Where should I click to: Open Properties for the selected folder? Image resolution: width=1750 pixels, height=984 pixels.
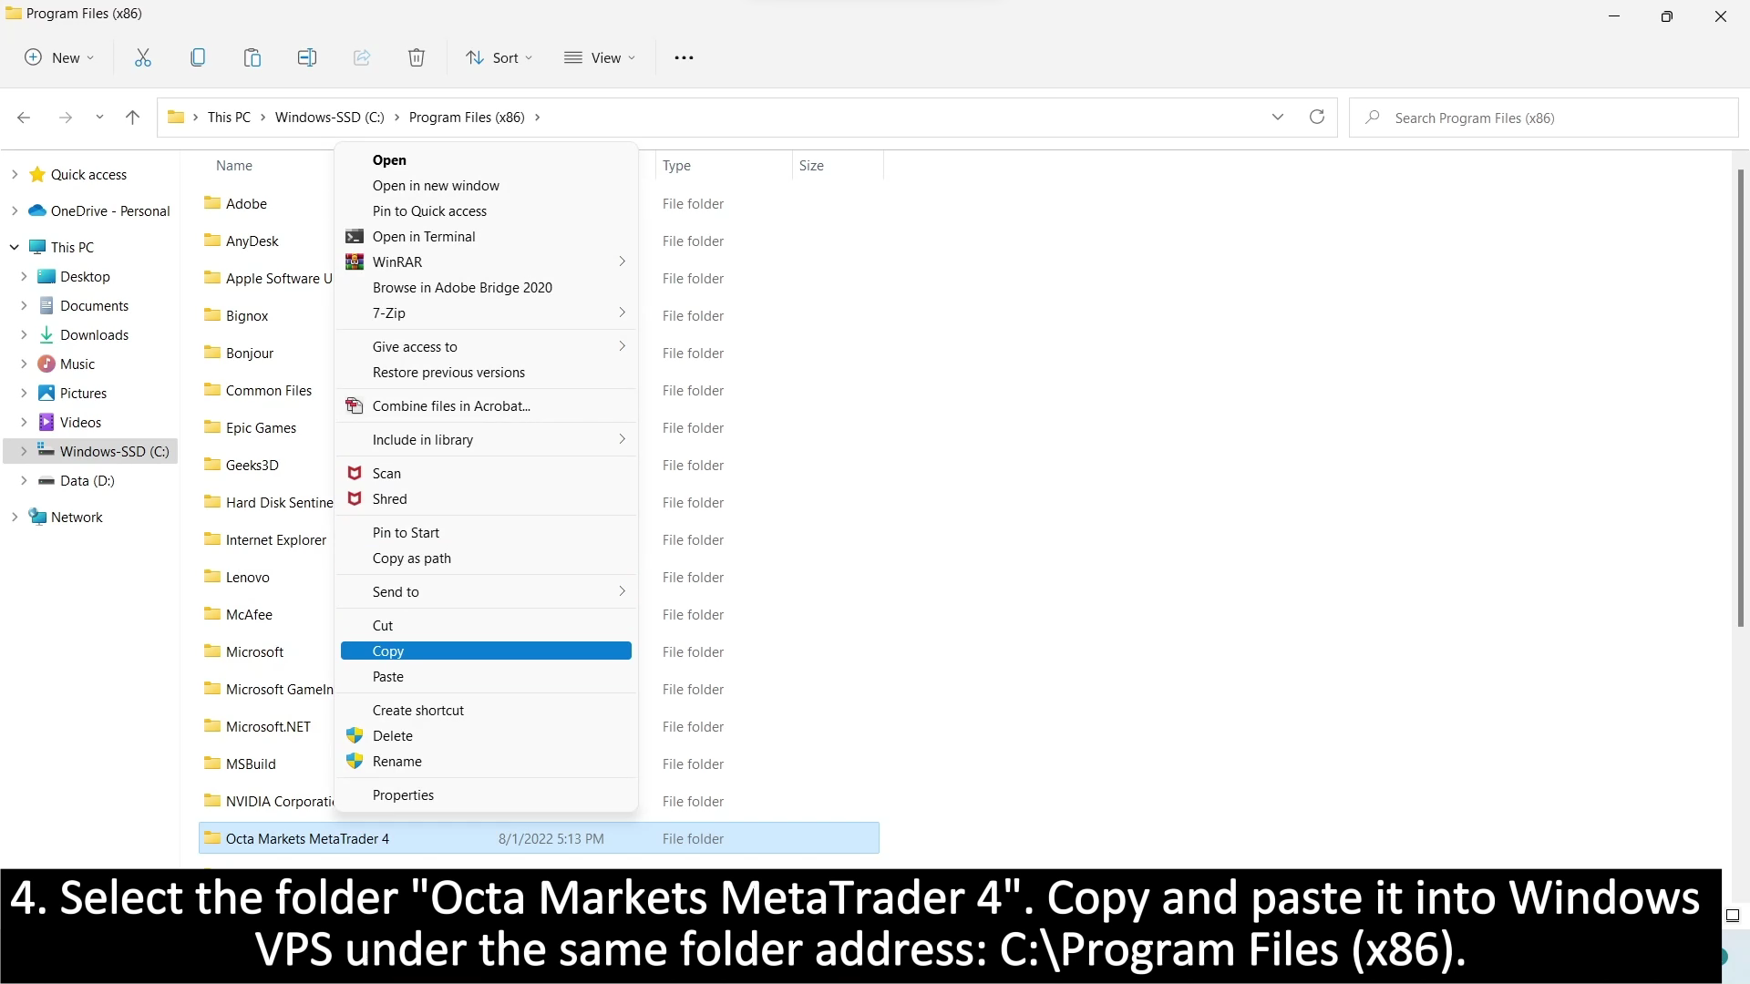coord(403,794)
